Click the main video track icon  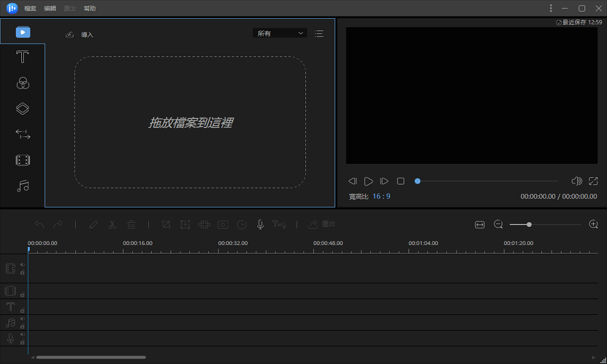[x=10, y=269]
